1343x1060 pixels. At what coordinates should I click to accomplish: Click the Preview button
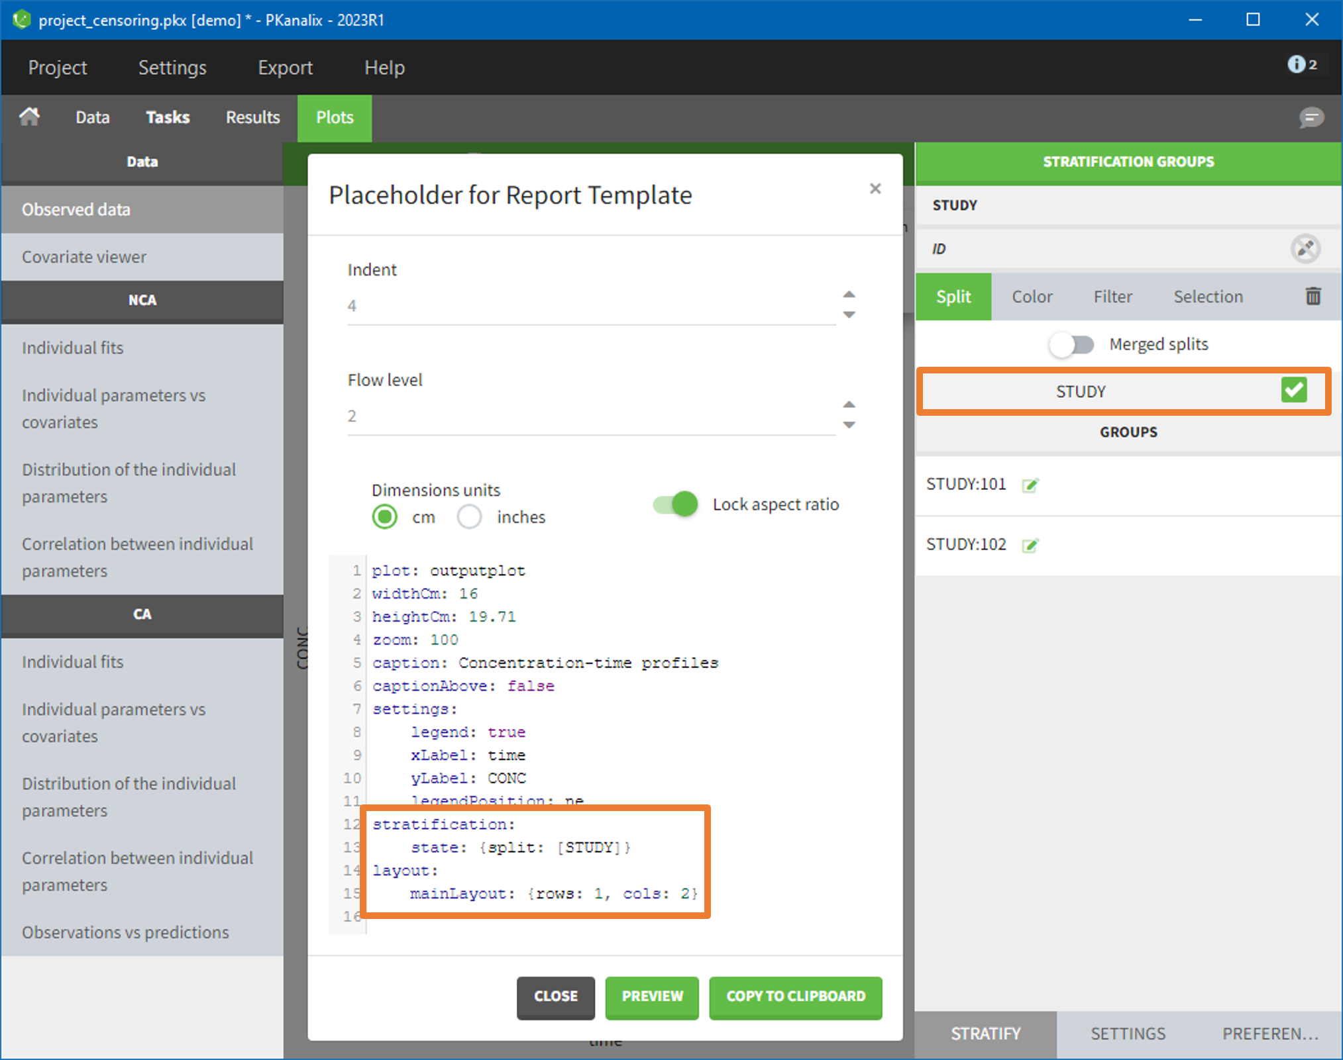(x=651, y=996)
